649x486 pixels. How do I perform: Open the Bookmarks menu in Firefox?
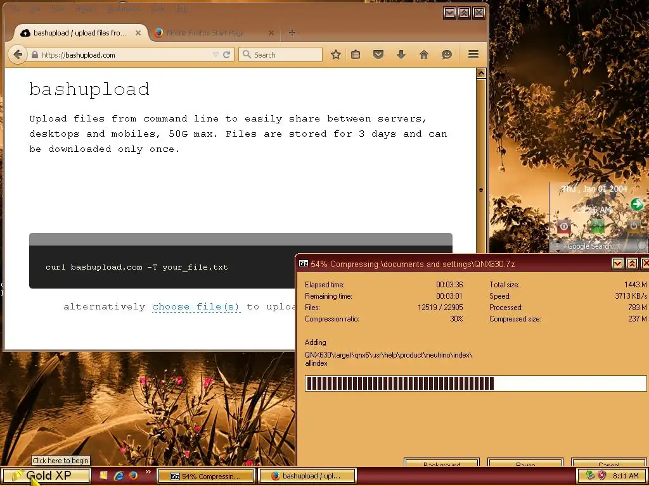123,9
